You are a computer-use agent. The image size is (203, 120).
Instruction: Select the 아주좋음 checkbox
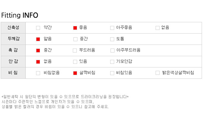[x=112, y=28]
